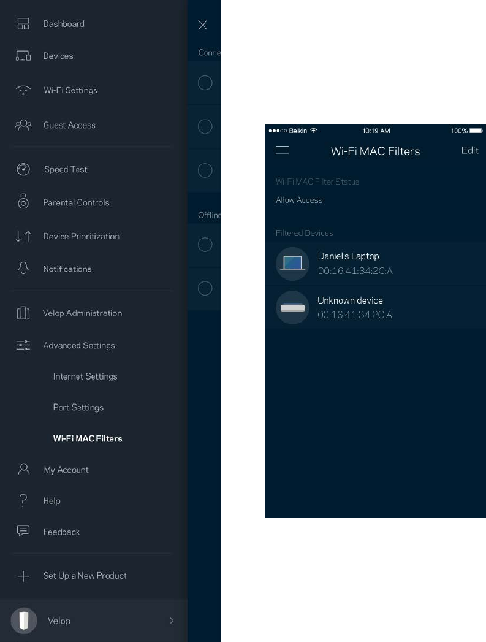Open Device Prioritization menu entry
Screen dimensions: 486x642
(x=81, y=236)
